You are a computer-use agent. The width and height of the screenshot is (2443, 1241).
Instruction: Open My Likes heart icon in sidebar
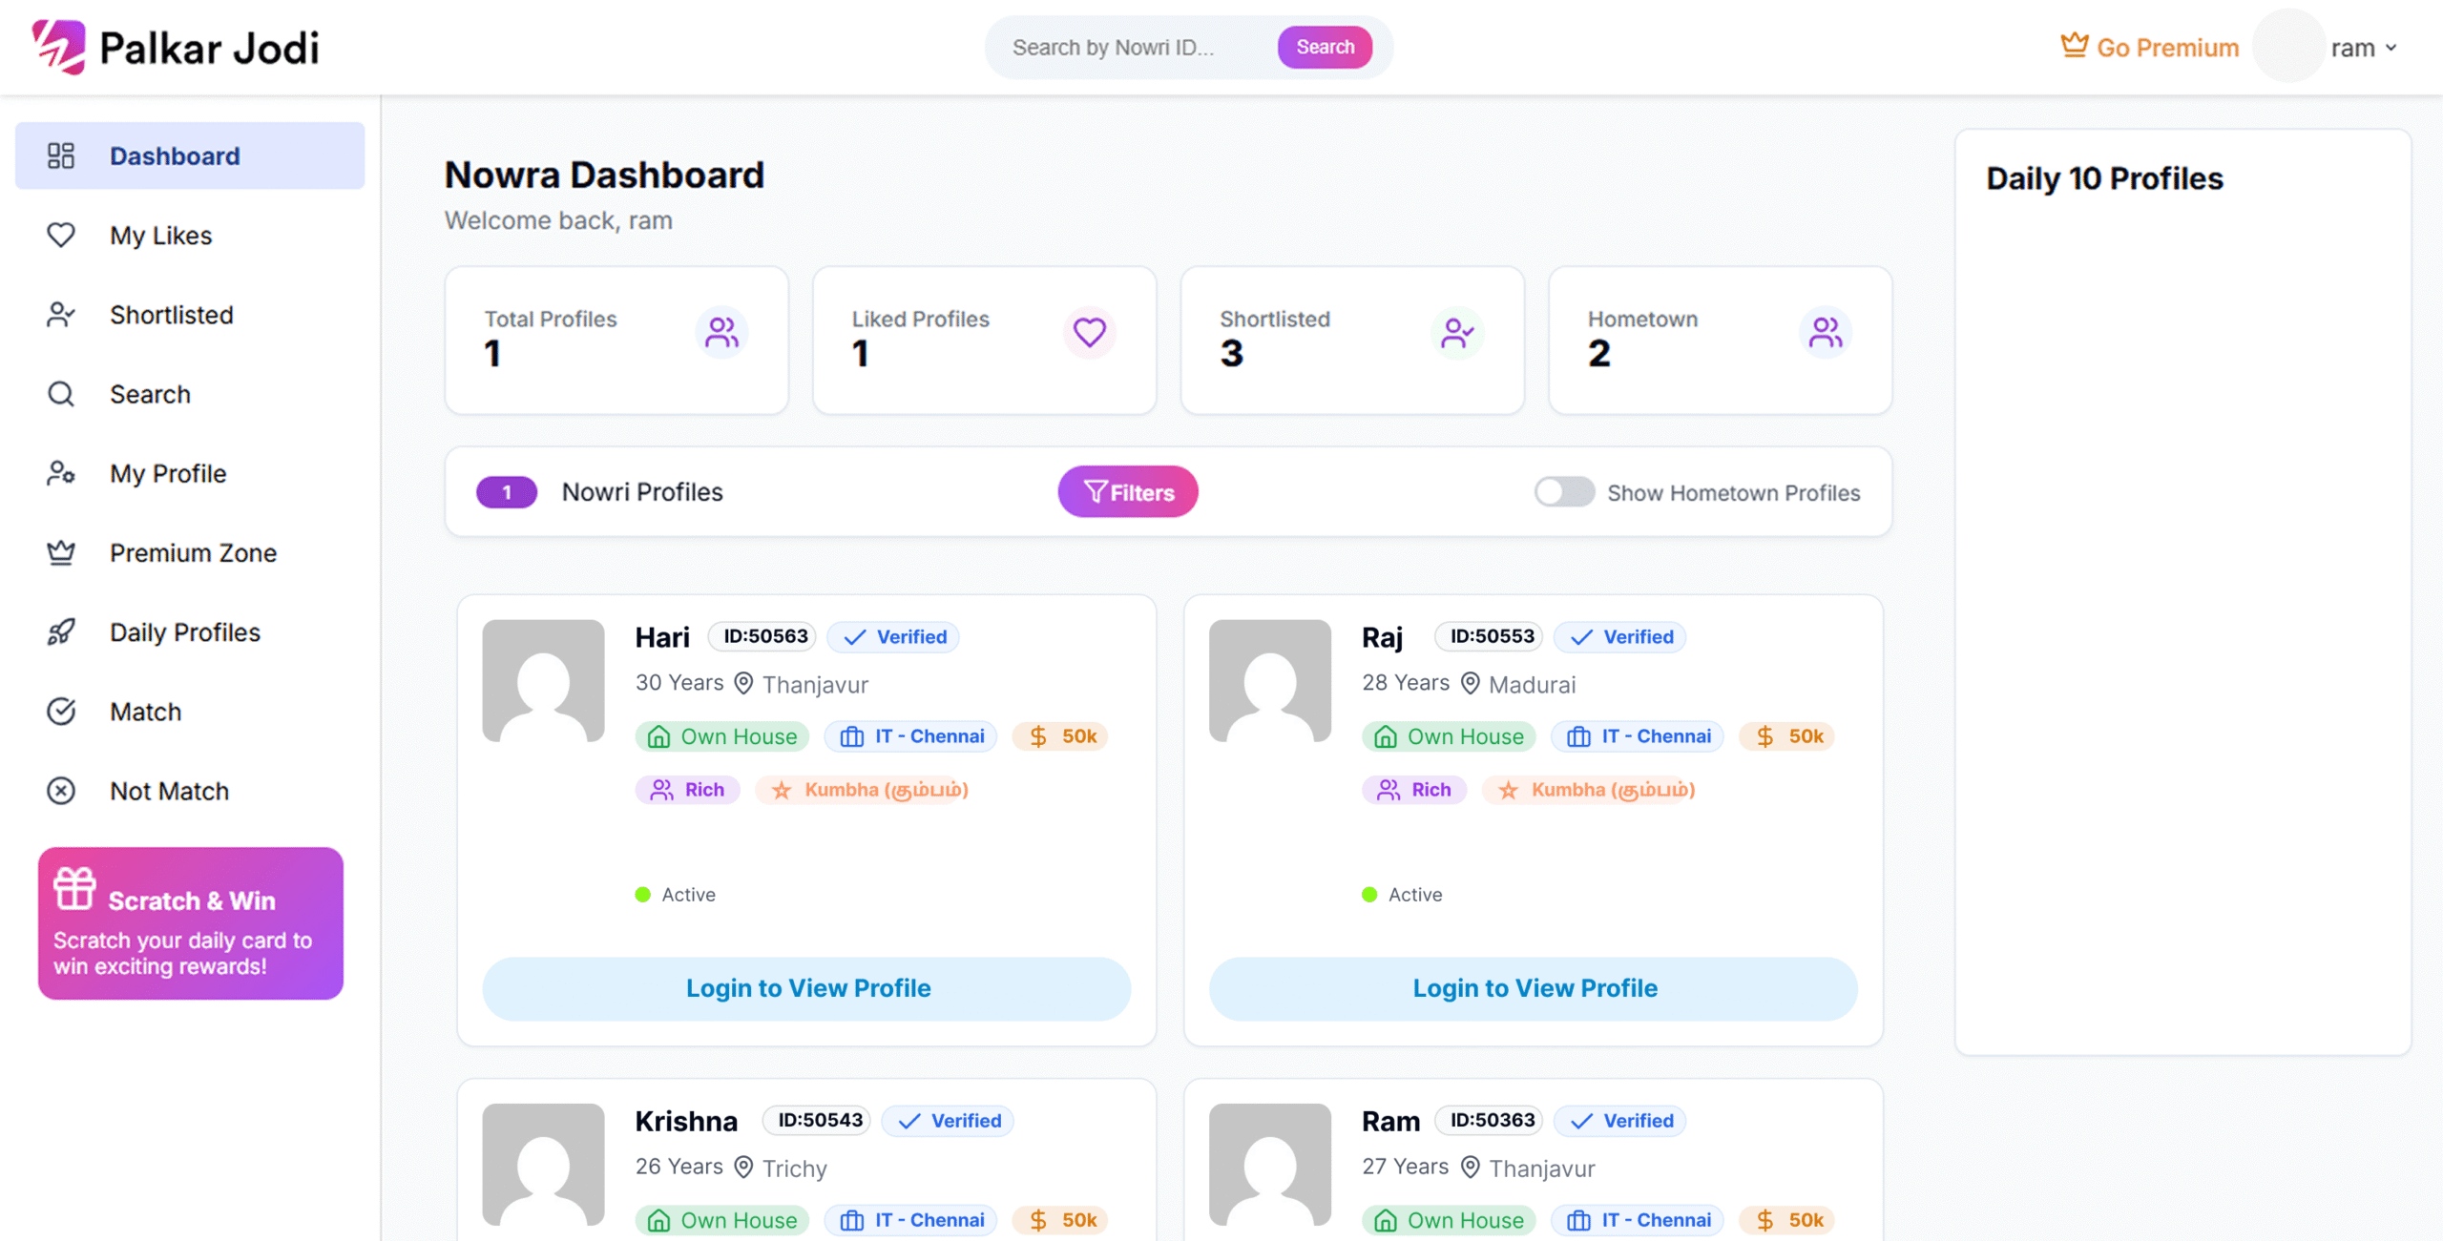pos(61,235)
